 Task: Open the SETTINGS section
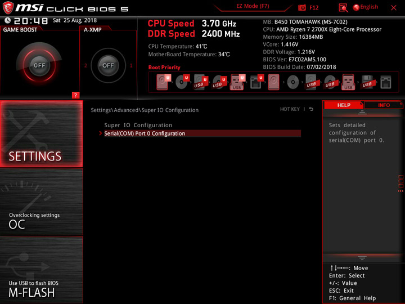pos(41,133)
